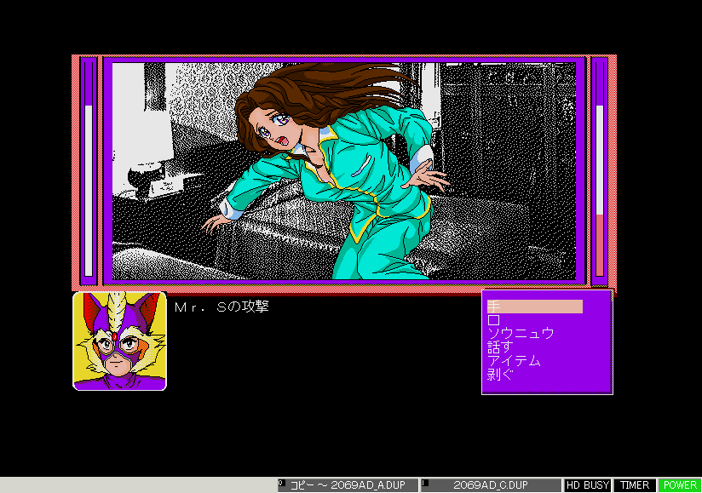
Task: Choose 話す from the command menu
Action: coord(500,347)
